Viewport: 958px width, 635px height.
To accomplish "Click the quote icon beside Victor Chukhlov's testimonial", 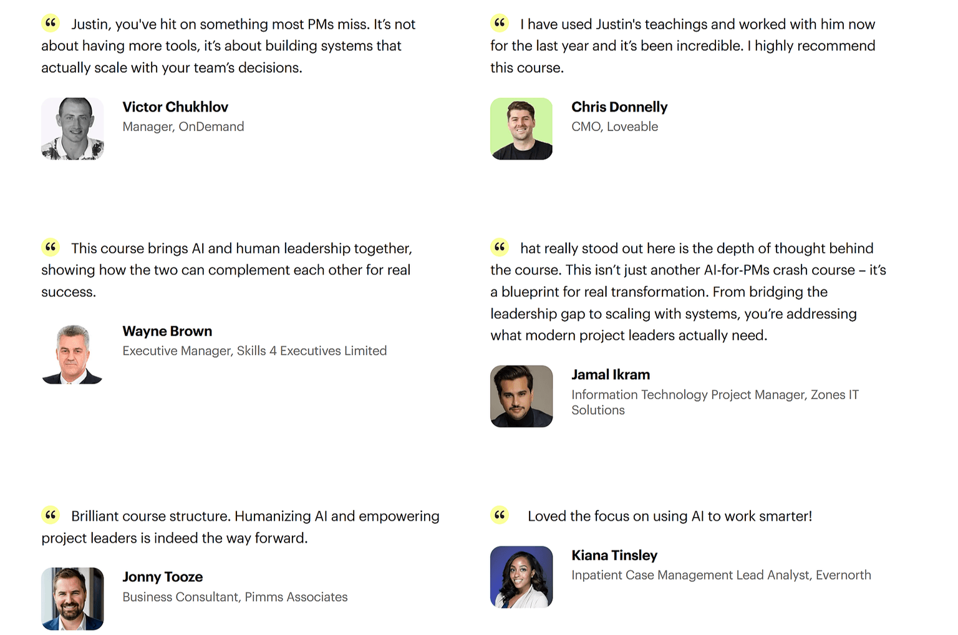I will point(51,24).
